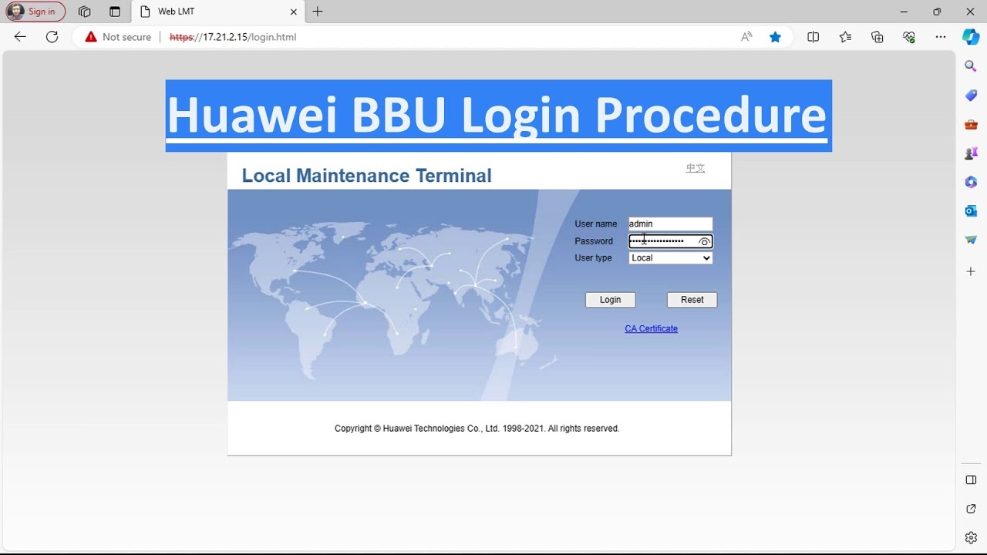The width and height of the screenshot is (987, 555).
Task: Click the sidebar panel layout icon at the bottom
Action: point(971,480)
